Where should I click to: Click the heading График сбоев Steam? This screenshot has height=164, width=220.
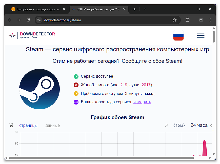117,117
